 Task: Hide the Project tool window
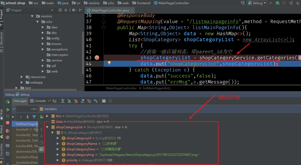pyautogui.click(x=81, y=10)
